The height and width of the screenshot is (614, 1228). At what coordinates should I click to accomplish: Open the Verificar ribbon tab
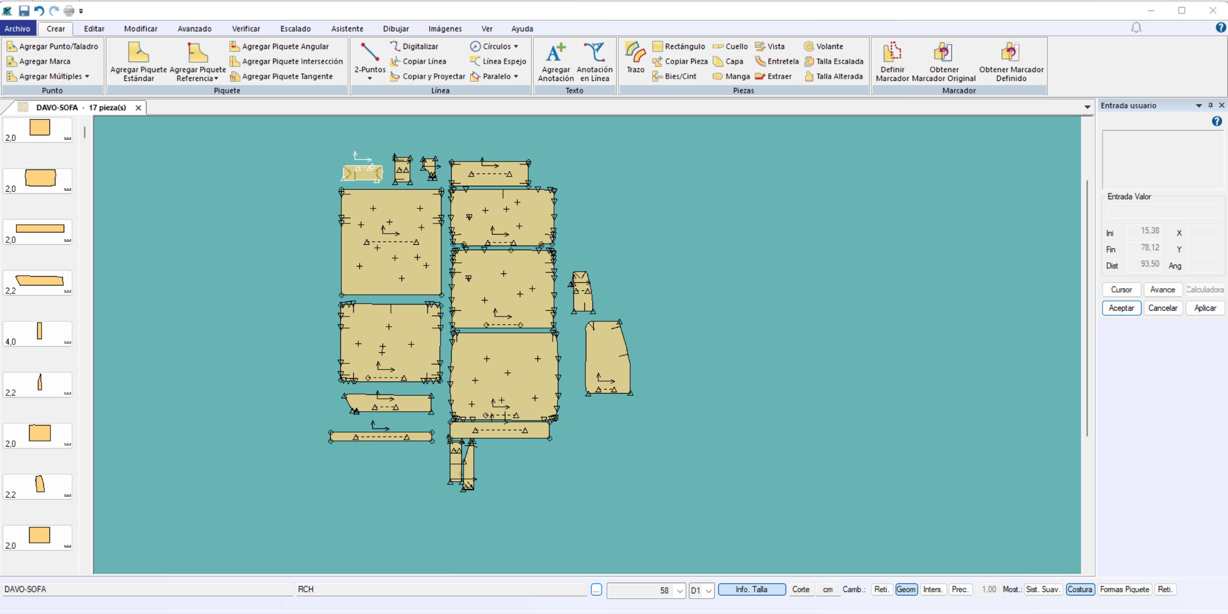(x=246, y=29)
